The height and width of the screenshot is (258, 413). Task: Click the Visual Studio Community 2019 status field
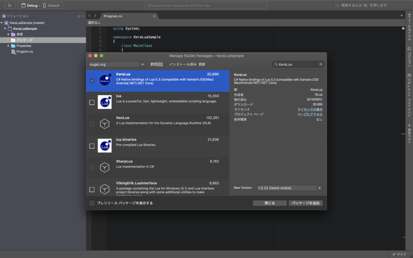[206, 5]
